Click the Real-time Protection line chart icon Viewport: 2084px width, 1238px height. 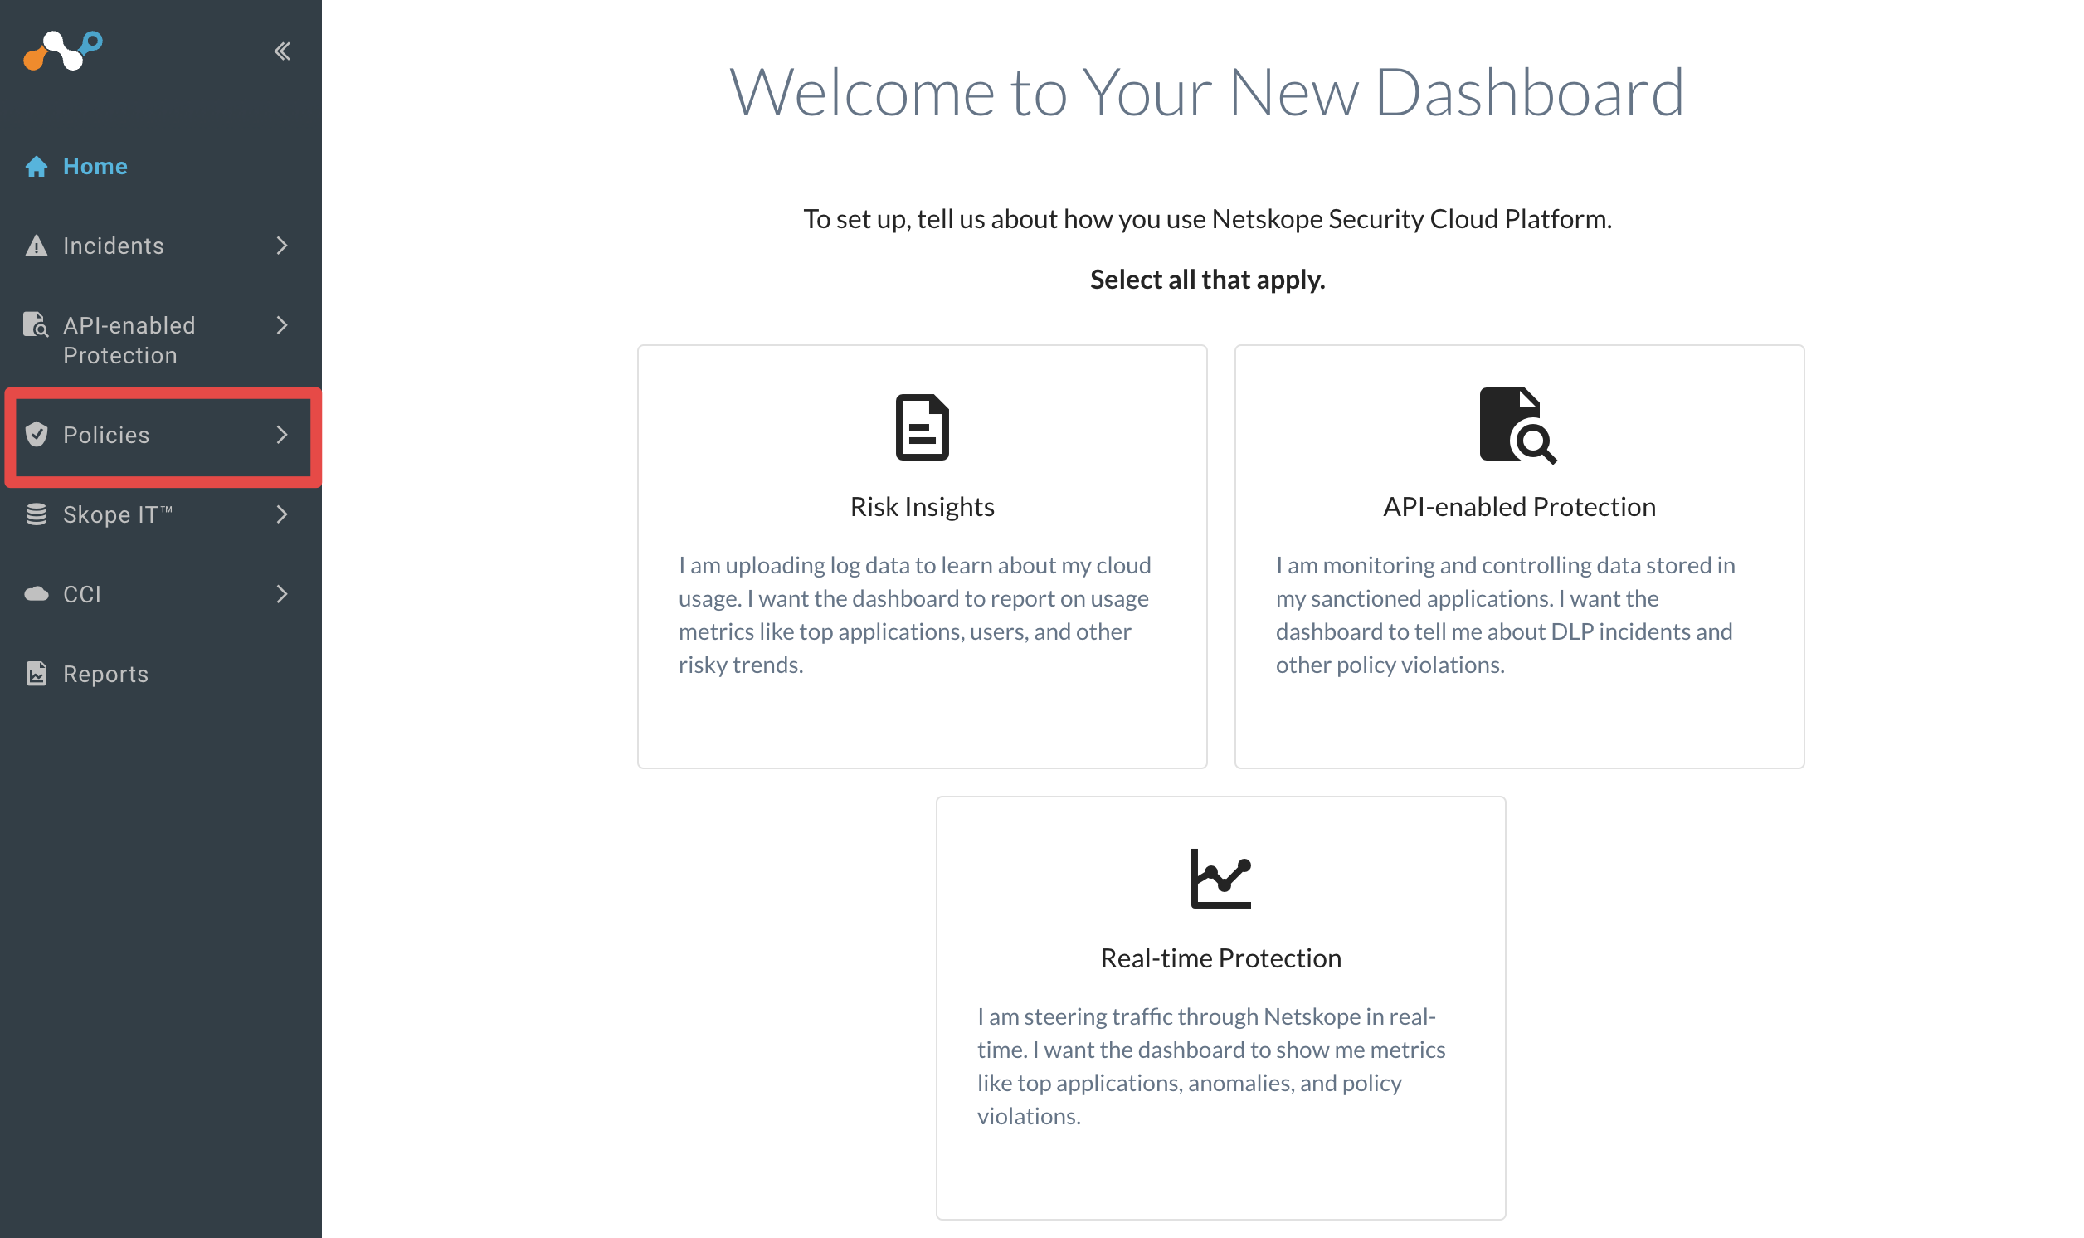(x=1220, y=878)
